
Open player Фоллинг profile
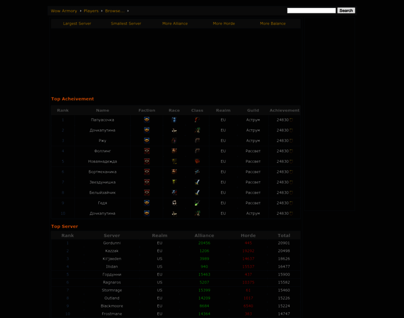coord(102,151)
